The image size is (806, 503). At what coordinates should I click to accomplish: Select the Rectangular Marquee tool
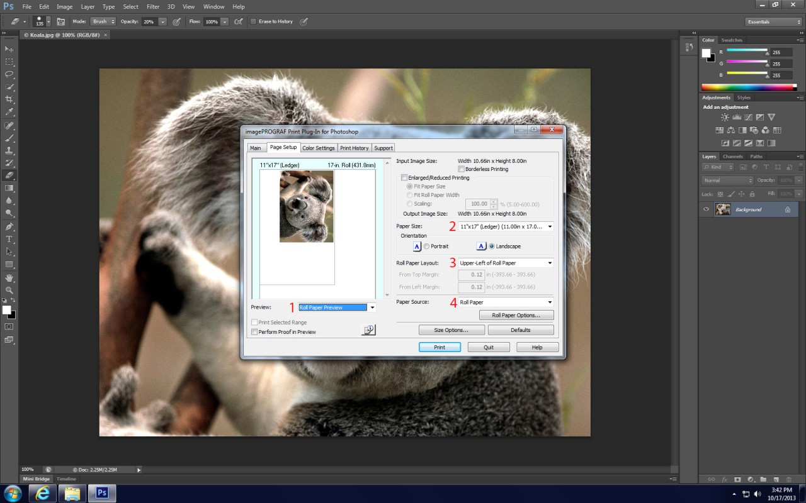tap(9, 62)
